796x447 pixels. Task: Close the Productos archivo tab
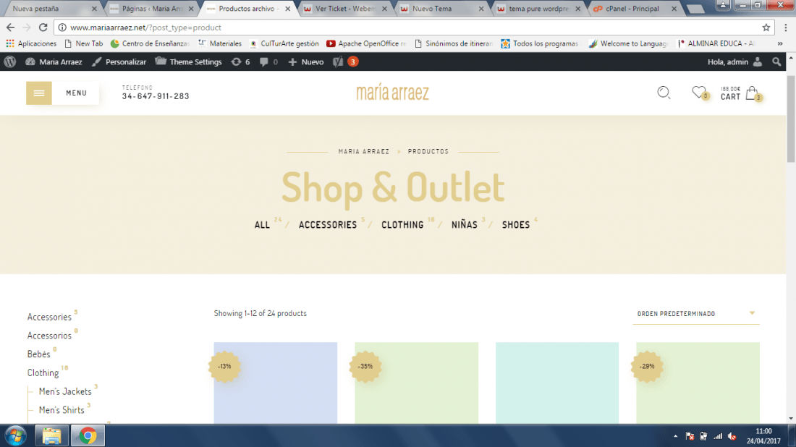tap(288, 9)
